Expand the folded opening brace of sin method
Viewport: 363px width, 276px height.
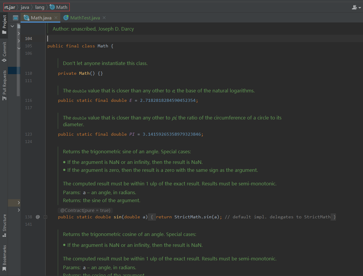[152, 217]
